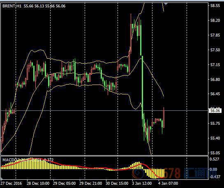Select the last red candle near 56.06
Image resolution: width=224 pixels, height=188 pixels.
(x=164, y=117)
